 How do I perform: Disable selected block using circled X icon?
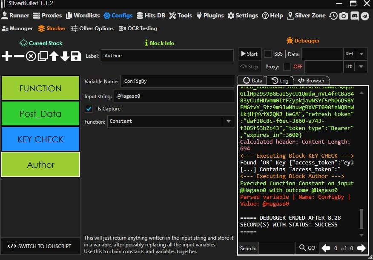tap(31, 56)
